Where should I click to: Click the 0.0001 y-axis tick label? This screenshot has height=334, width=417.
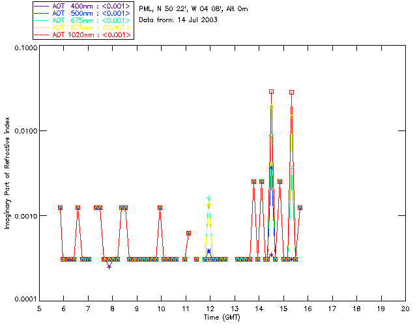pos(26,299)
